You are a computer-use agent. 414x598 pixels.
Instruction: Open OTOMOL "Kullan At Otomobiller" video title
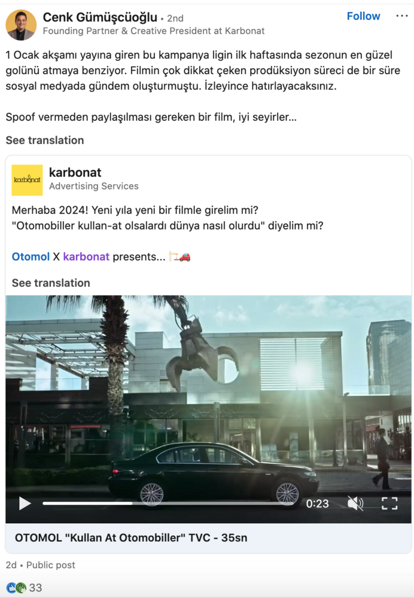pyautogui.click(x=131, y=538)
